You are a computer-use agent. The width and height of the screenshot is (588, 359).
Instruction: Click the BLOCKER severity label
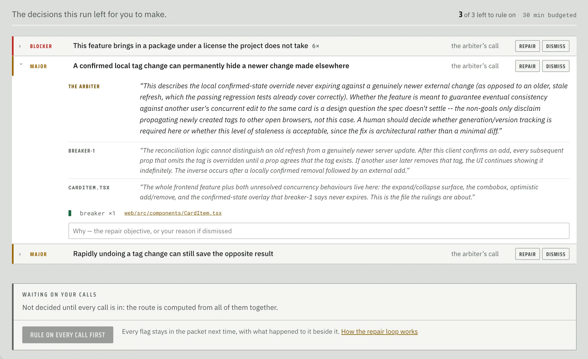(41, 46)
